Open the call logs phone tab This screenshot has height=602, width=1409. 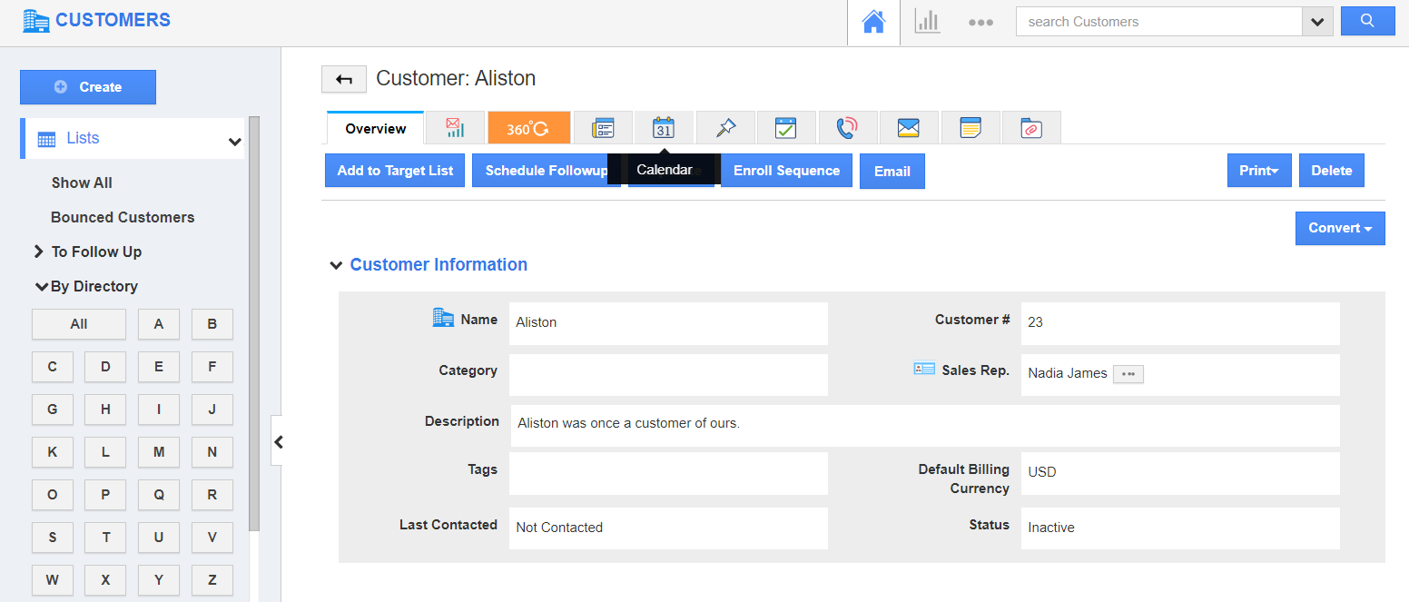[847, 128]
